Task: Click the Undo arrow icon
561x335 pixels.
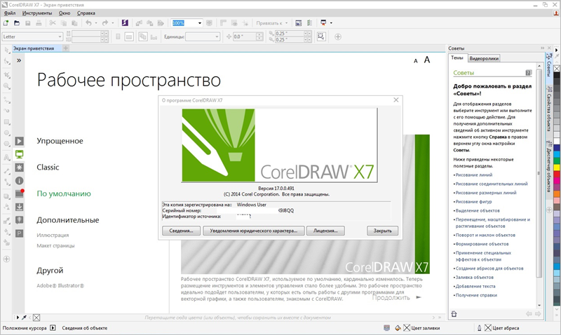Action: point(88,23)
